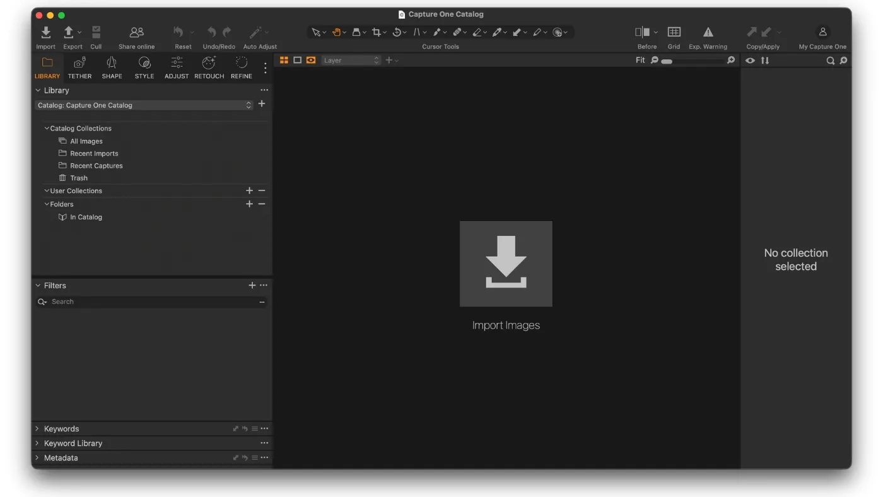This screenshot has width=883, height=497.
Task: Open the Layer selection dropdown
Action: coord(351,60)
